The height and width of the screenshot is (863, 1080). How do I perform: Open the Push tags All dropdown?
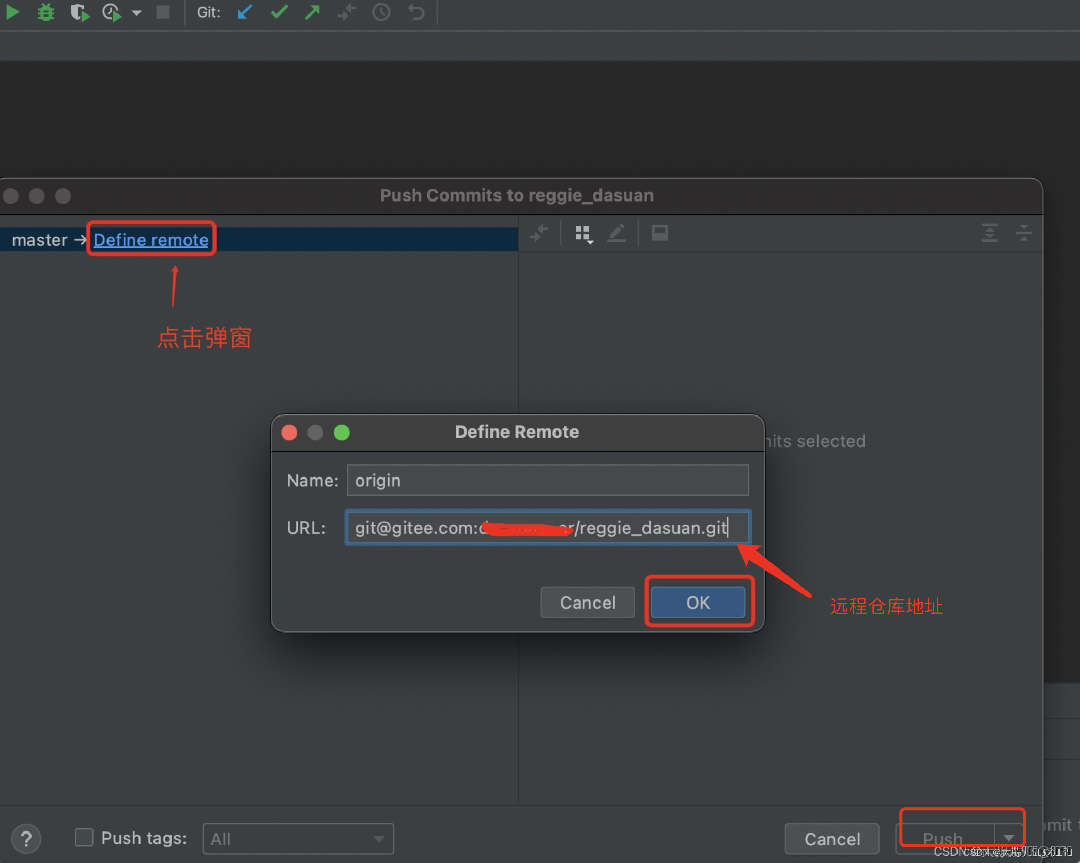point(298,838)
